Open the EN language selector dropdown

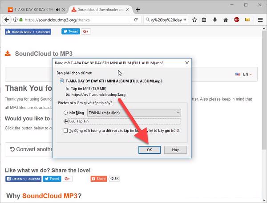[245, 74]
